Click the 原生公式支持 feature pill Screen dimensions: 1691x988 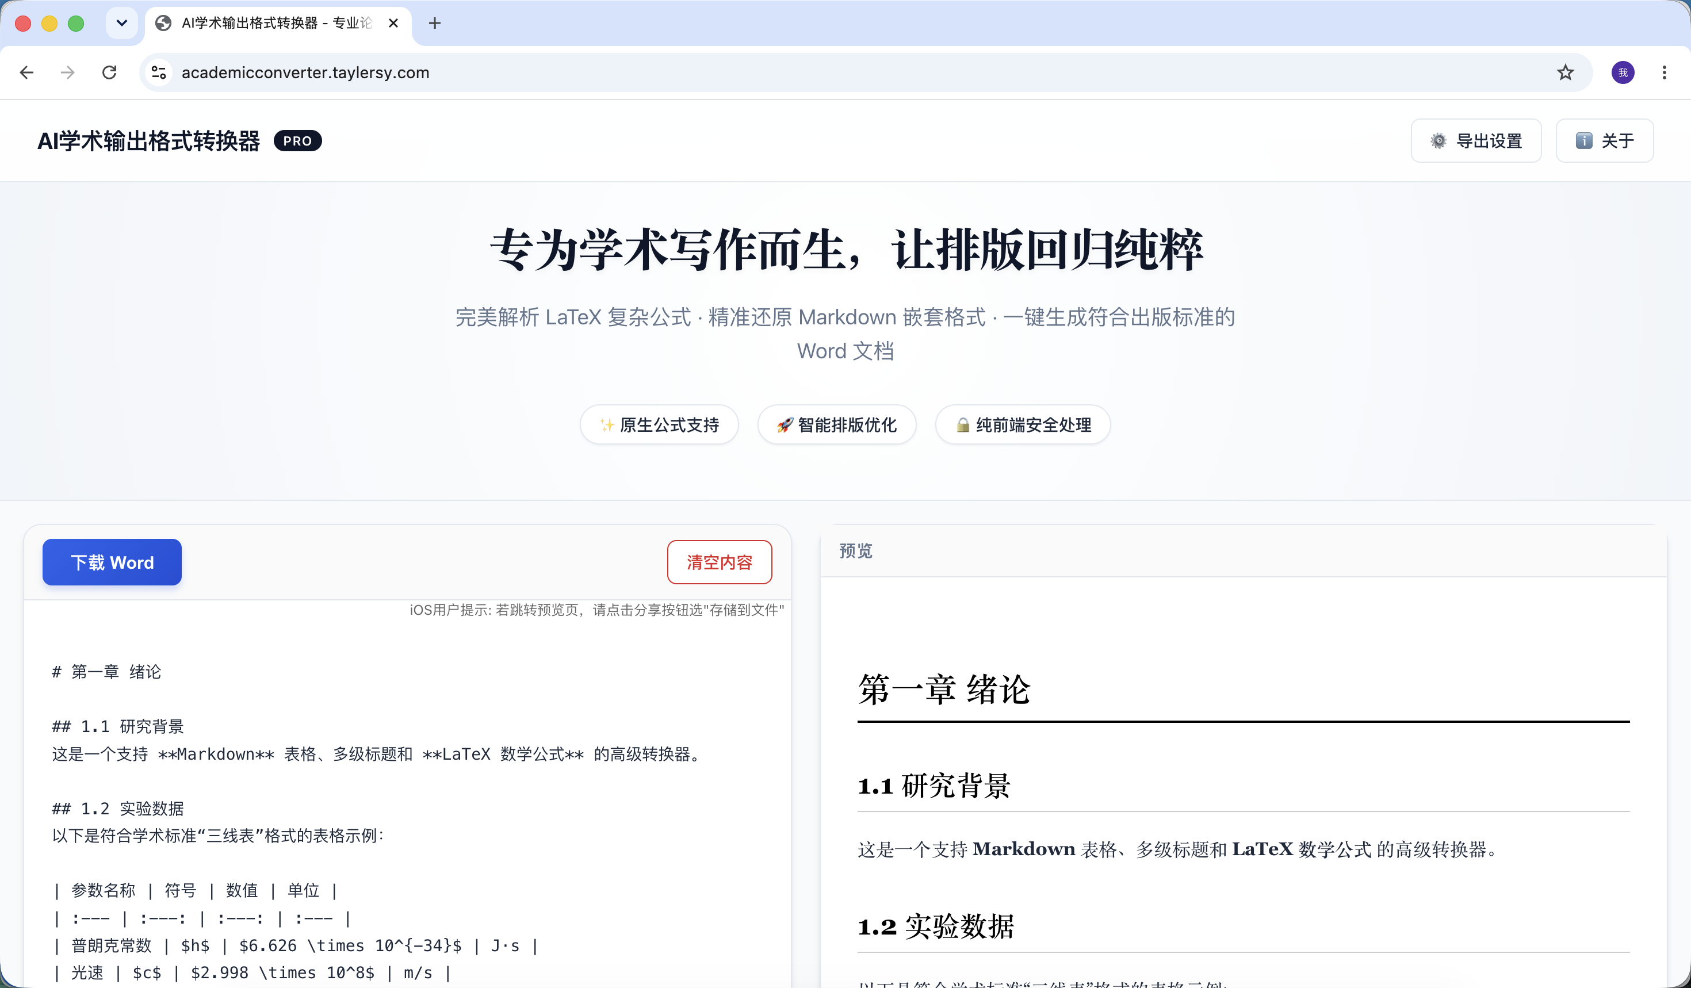coord(659,424)
